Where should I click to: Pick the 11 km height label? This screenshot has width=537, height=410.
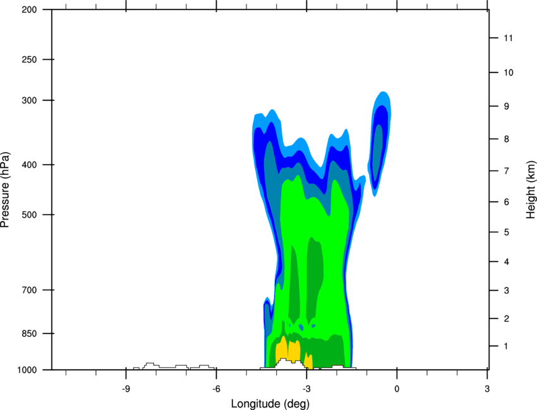point(508,38)
